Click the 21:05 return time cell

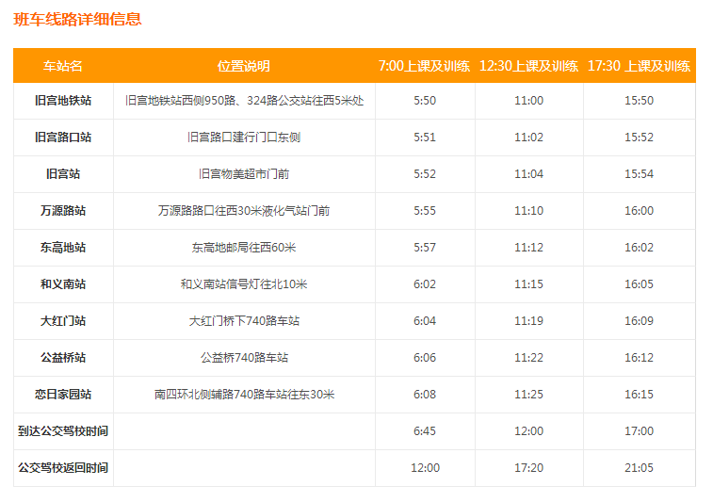pyautogui.click(x=639, y=468)
